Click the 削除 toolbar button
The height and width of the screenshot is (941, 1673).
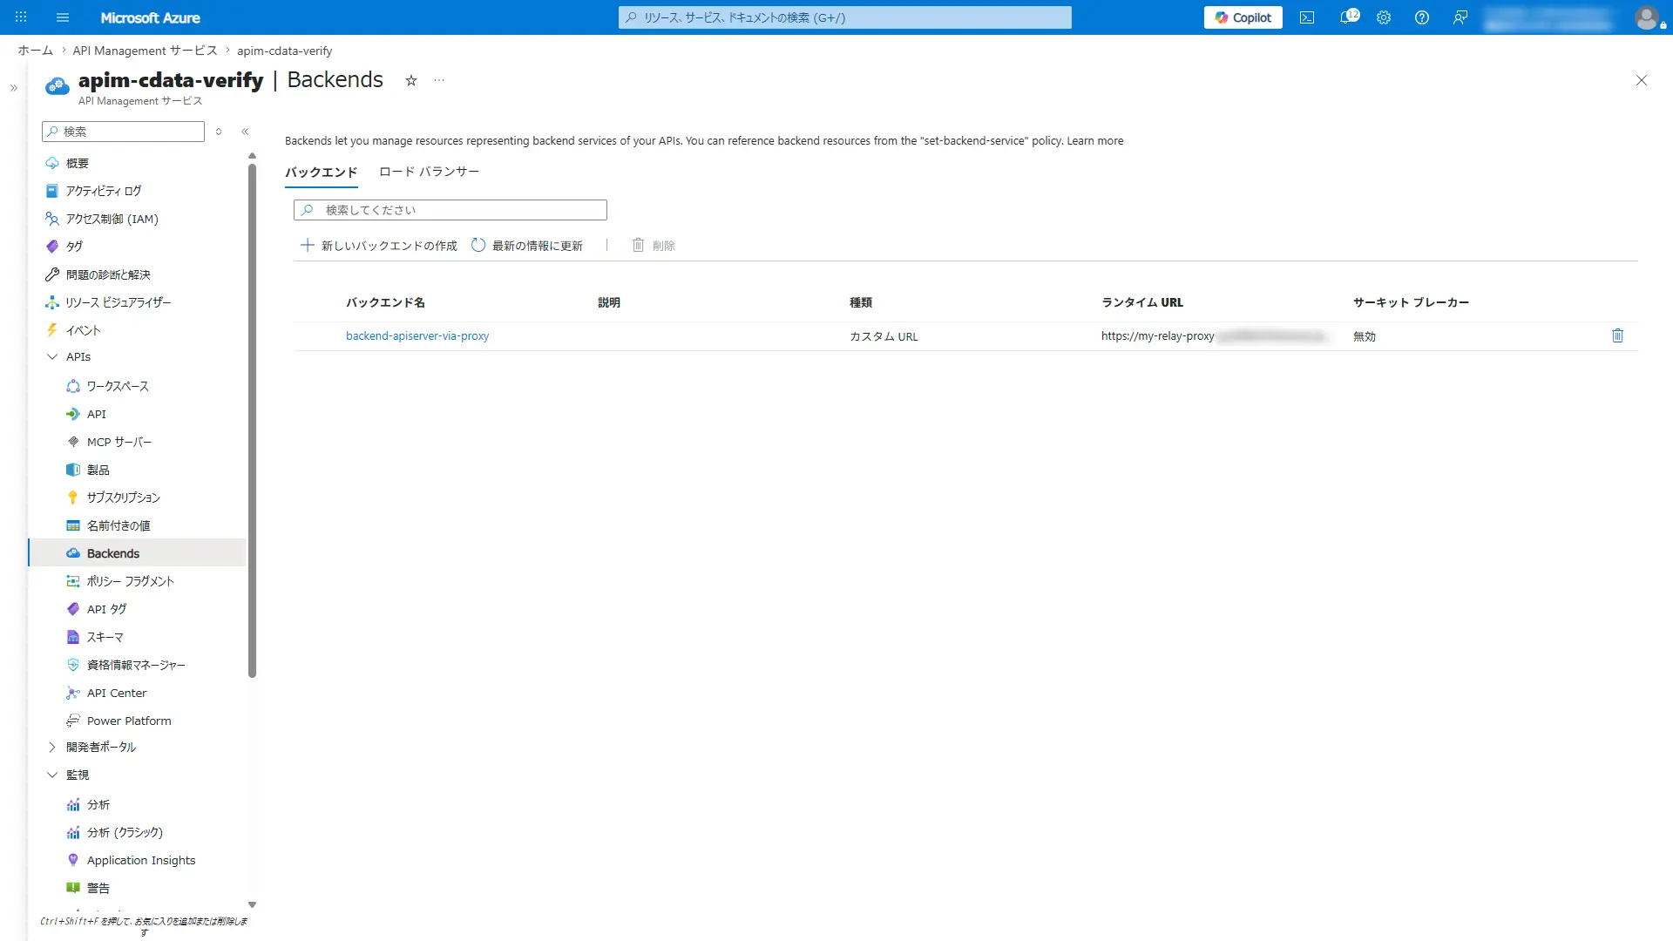tap(654, 246)
